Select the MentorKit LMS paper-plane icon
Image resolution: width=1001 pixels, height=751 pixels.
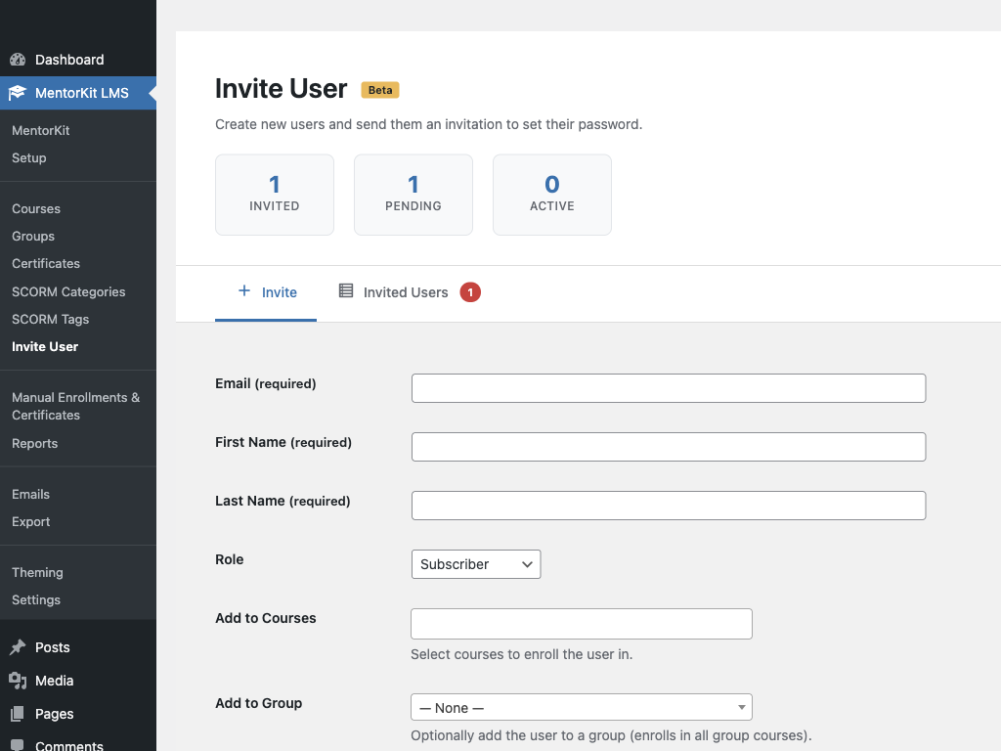[18, 92]
